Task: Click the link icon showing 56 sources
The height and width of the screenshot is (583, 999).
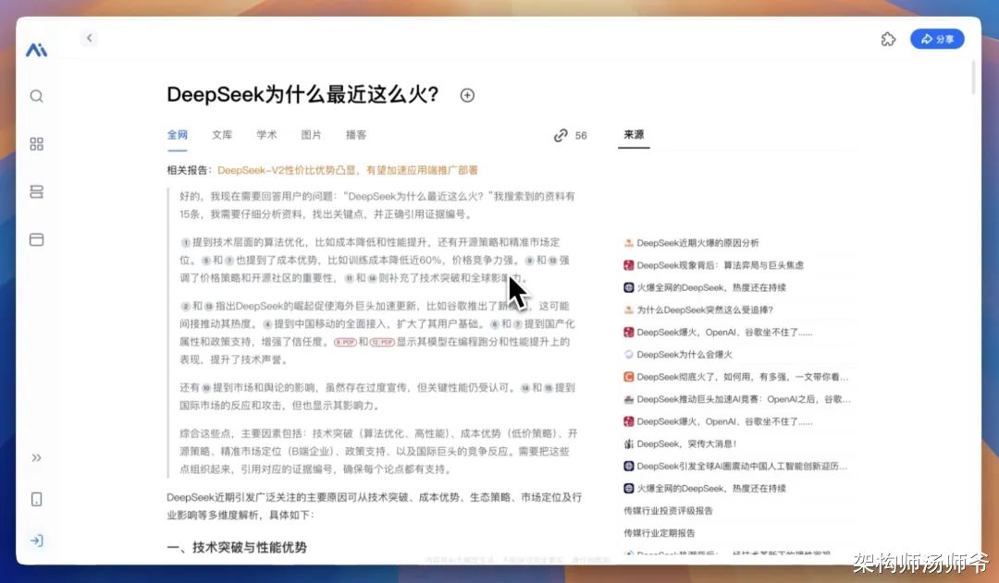Action: [x=561, y=135]
